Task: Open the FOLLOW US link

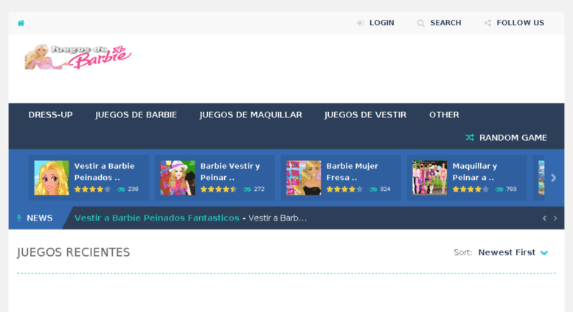Action: (x=520, y=23)
